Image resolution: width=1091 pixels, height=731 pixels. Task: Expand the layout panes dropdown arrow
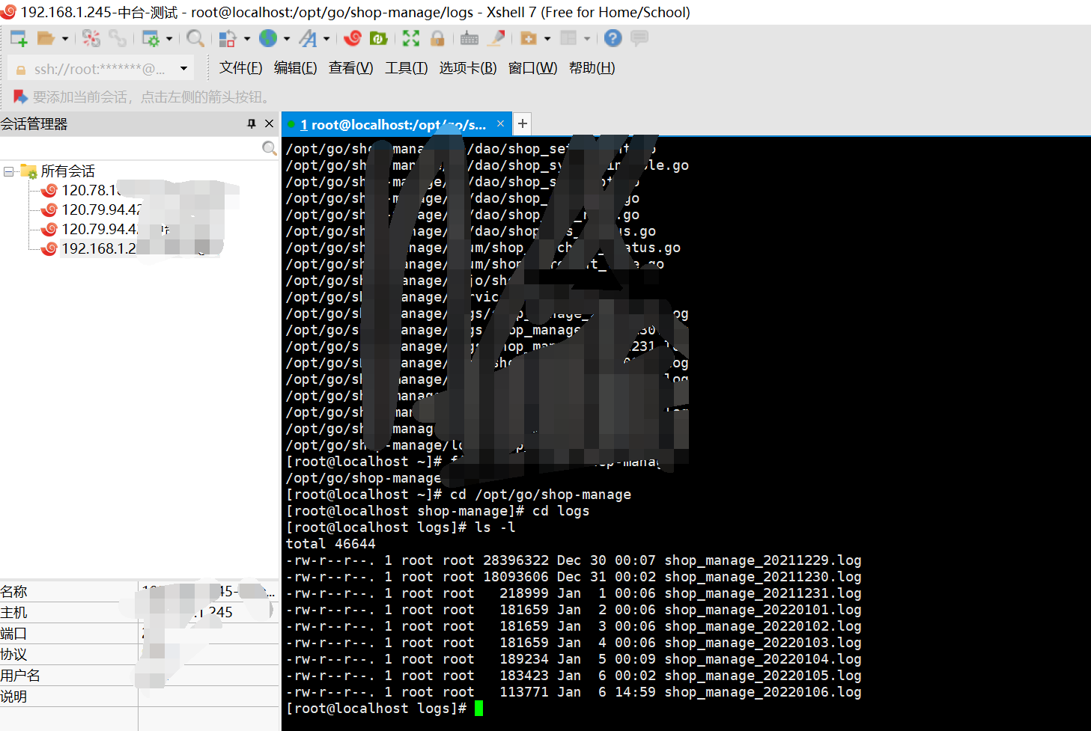pyautogui.click(x=587, y=39)
